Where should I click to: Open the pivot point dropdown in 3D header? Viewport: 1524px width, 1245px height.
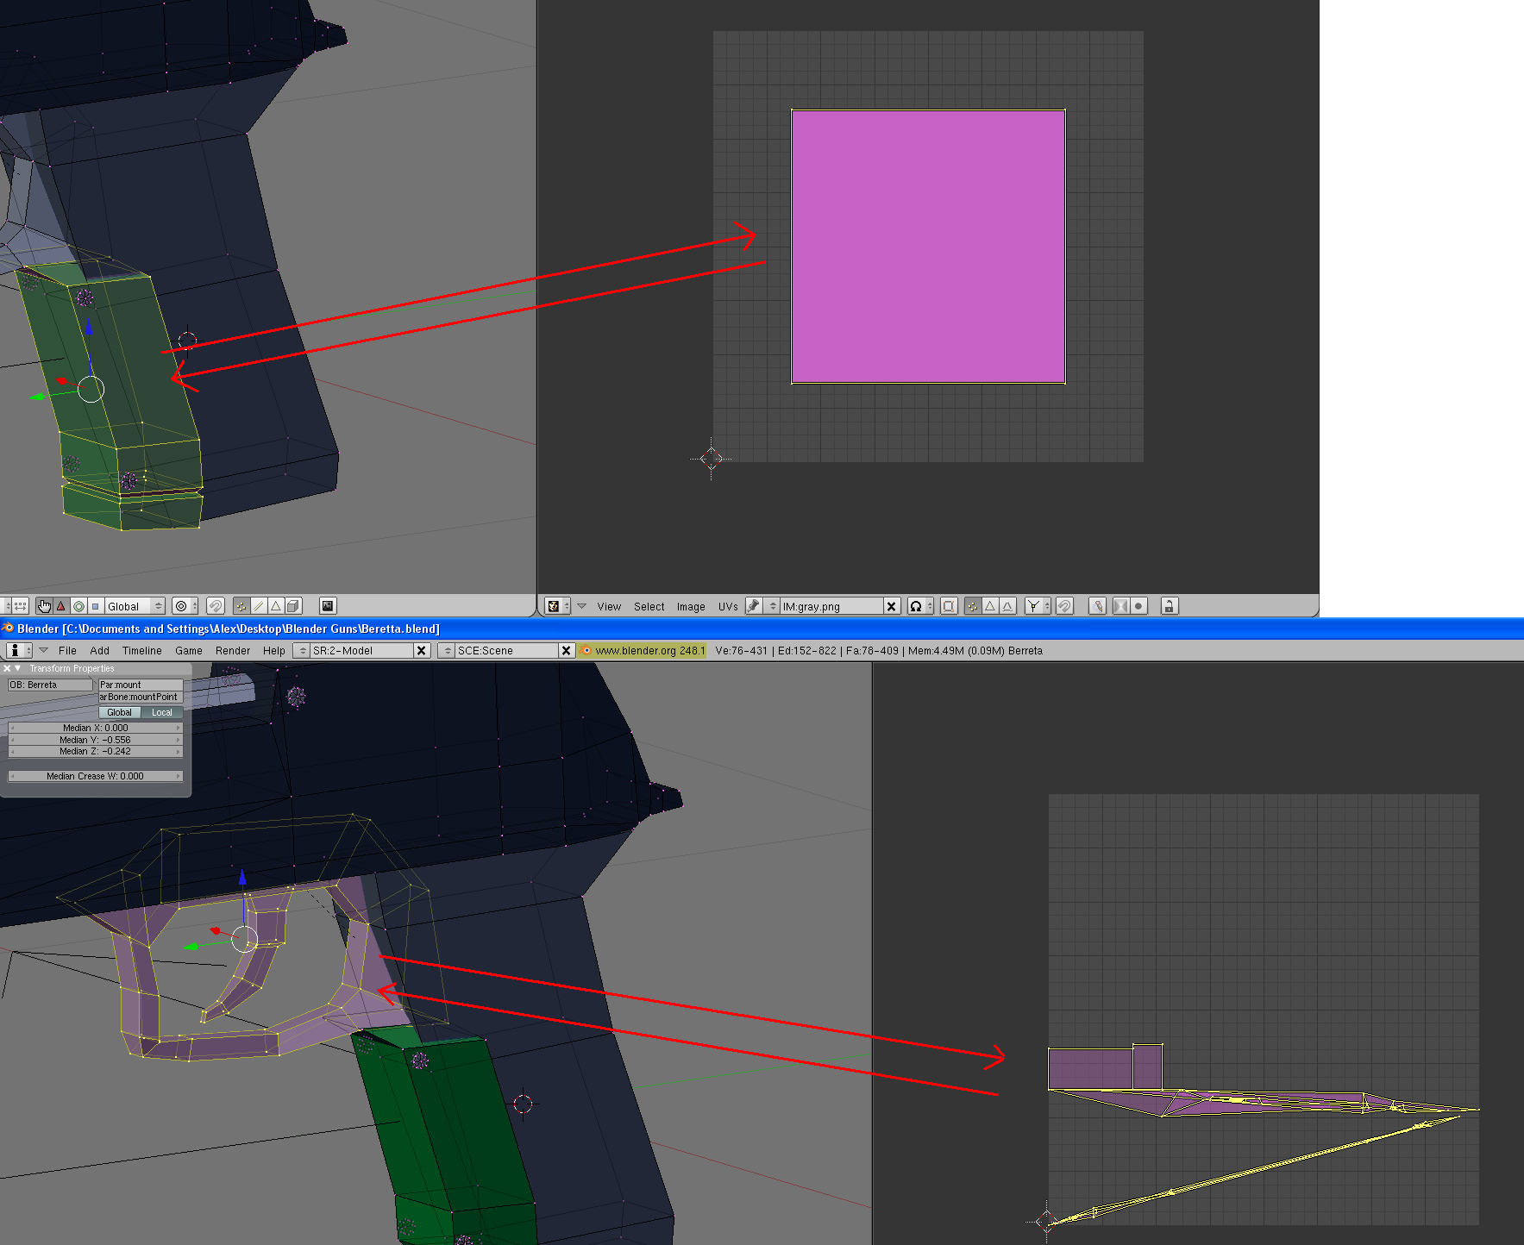pos(183,605)
